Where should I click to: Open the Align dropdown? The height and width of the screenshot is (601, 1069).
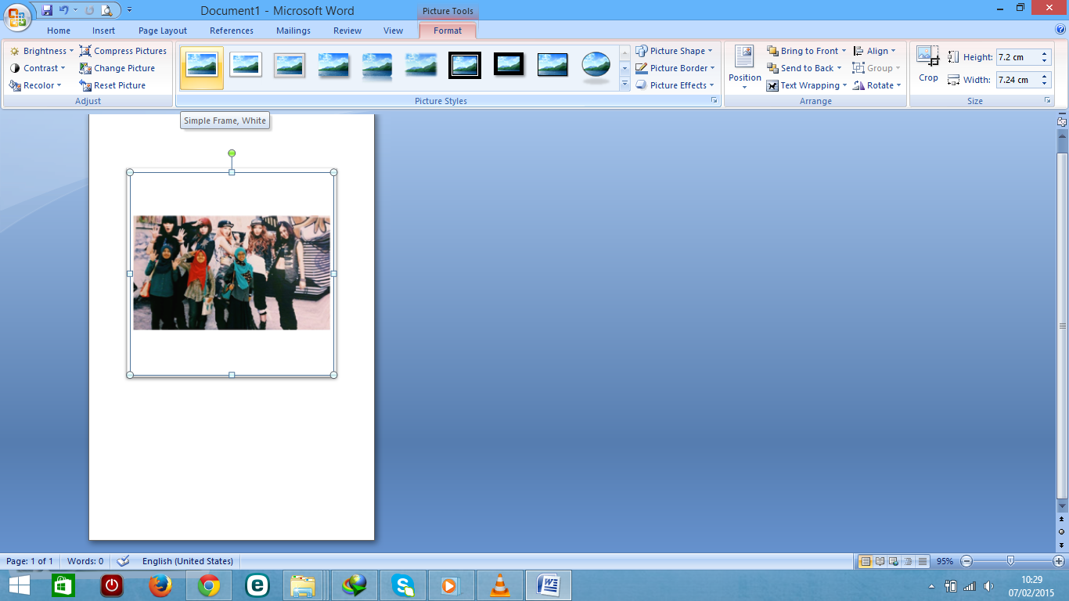875,51
